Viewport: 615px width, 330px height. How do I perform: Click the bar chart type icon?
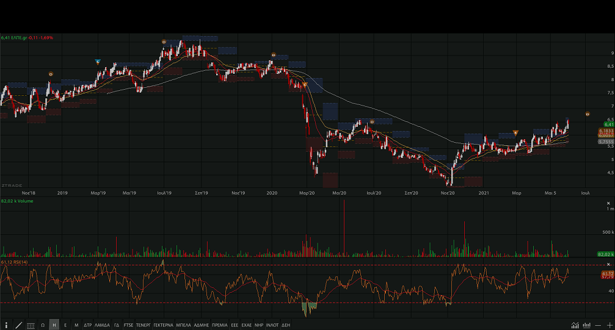[x=587, y=325]
